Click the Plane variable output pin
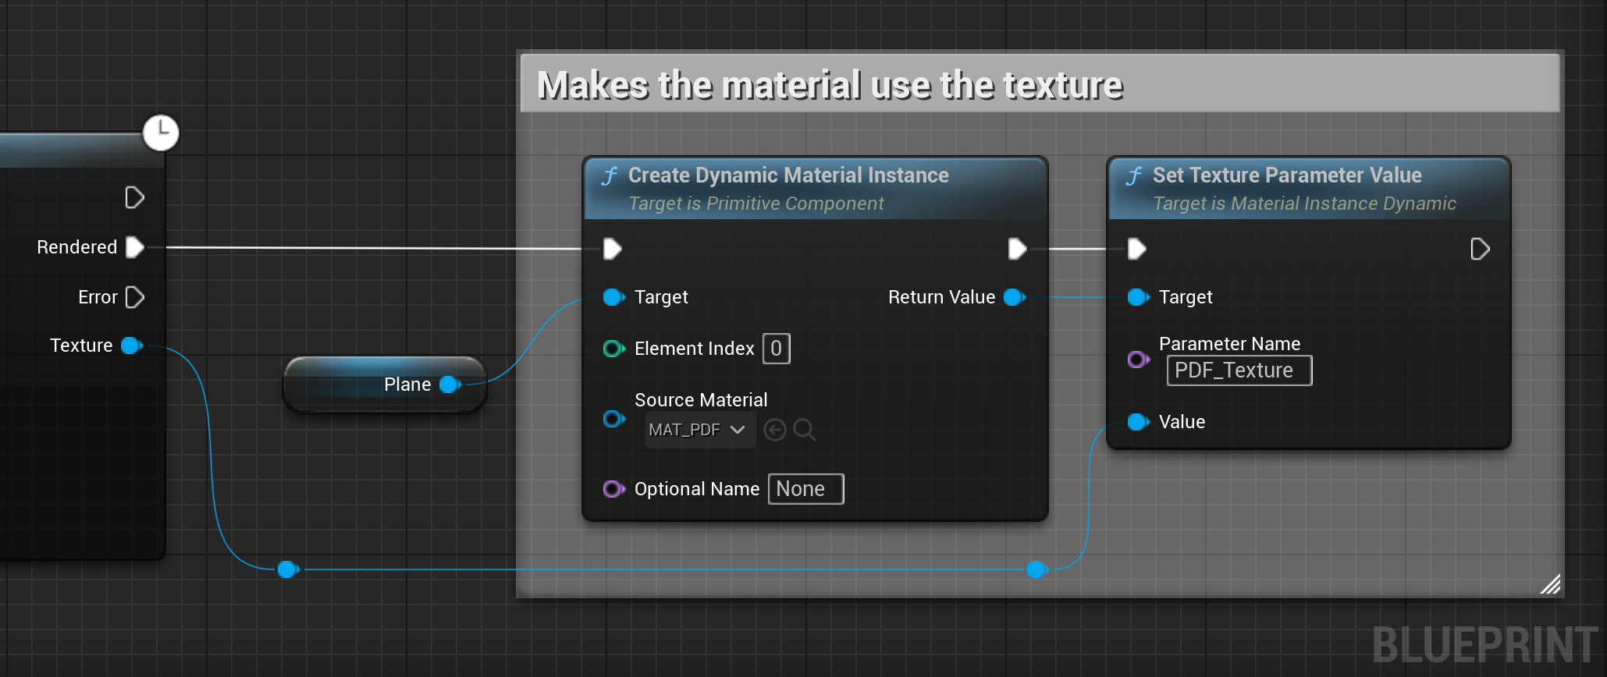The width and height of the screenshot is (1607, 677). tap(450, 385)
